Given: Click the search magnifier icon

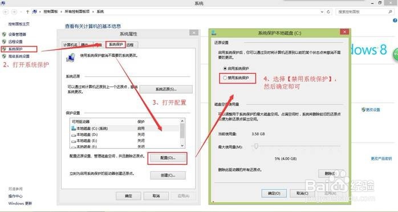Looking at the screenshot, I should (x=390, y=11).
